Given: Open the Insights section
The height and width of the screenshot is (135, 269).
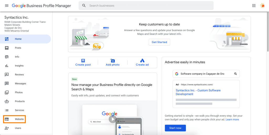Looking at the screenshot, I should click(x=19, y=66).
